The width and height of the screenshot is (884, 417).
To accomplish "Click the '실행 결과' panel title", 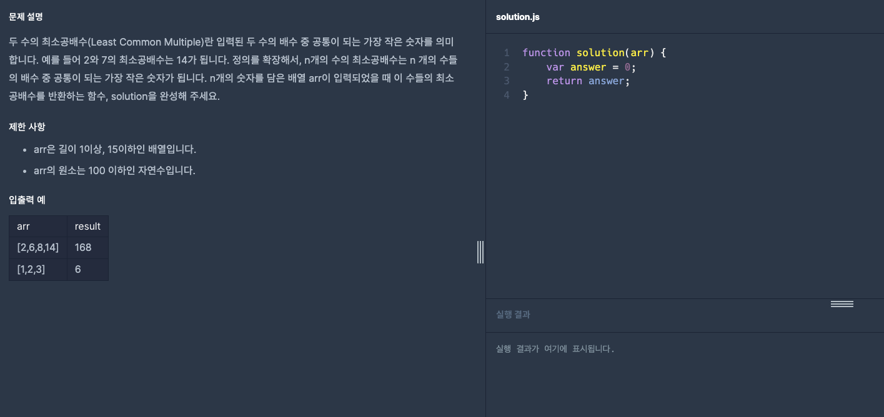I will coord(513,315).
